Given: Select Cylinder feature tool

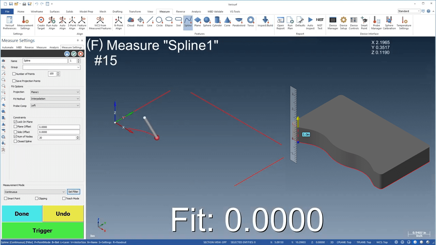Looking at the screenshot, I should [x=217, y=22].
